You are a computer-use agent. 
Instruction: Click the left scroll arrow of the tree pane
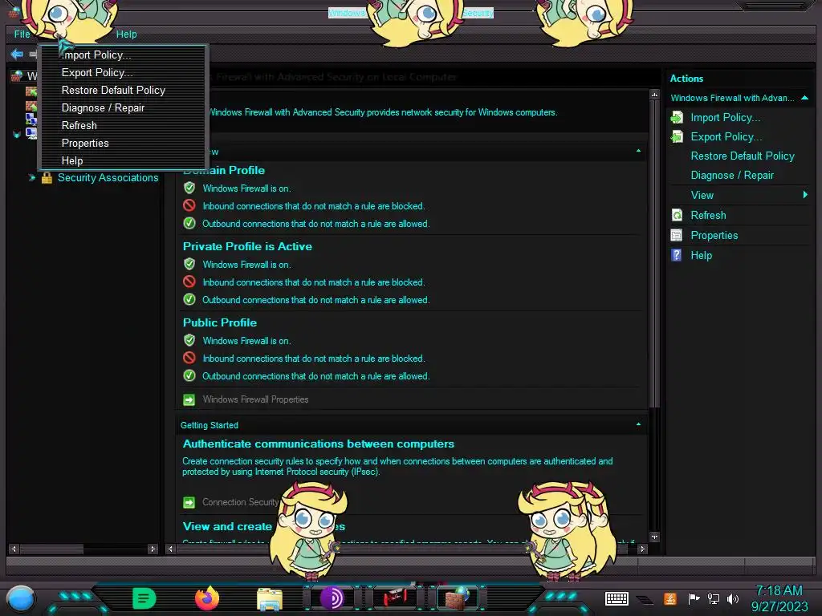pyautogui.click(x=14, y=549)
